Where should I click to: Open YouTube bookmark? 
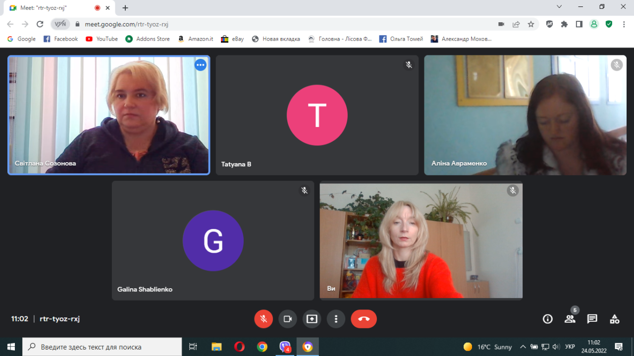click(102, 39)
